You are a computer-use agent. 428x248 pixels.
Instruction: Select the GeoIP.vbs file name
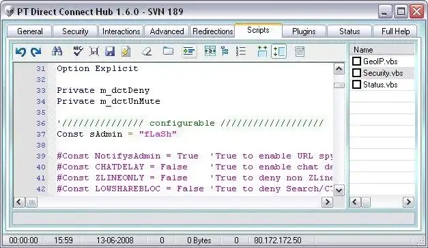[380, 61]
